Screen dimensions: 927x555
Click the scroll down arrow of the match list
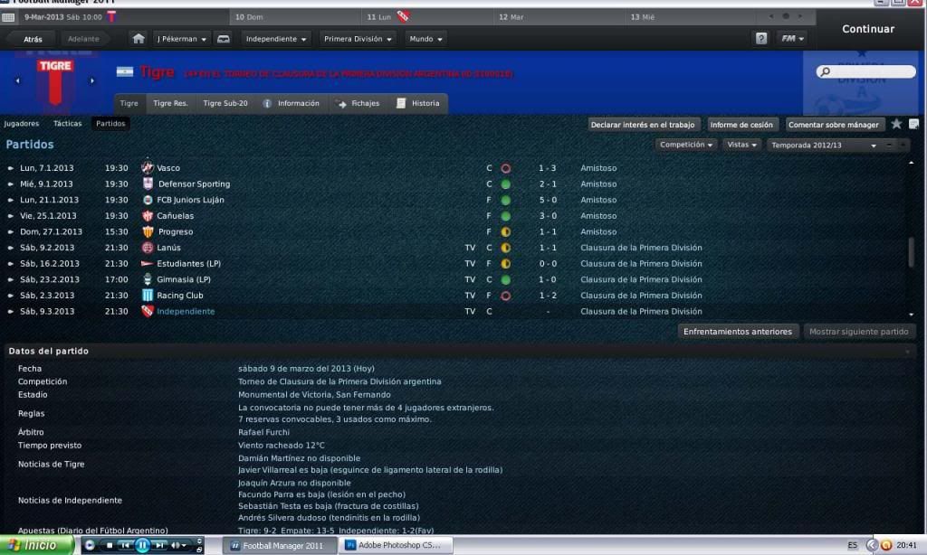(911, 315)
